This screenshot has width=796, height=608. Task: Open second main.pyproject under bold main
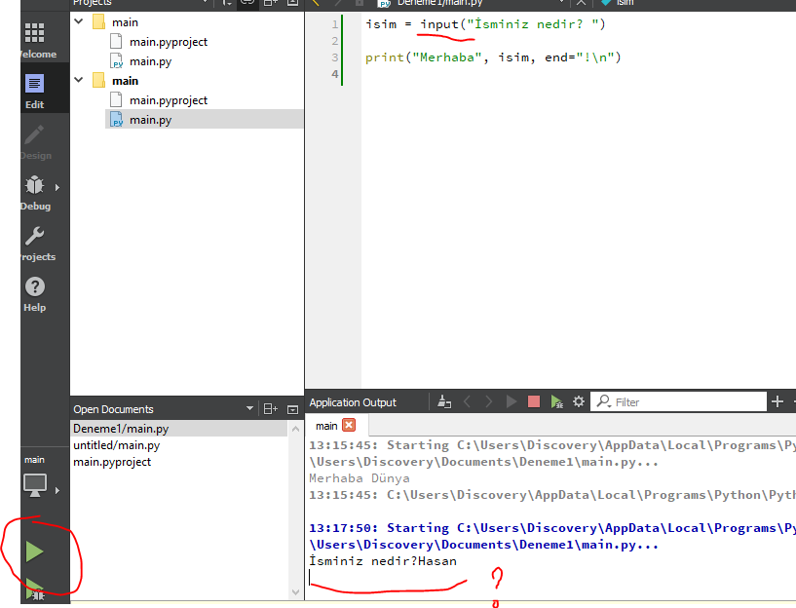point(168,100)
